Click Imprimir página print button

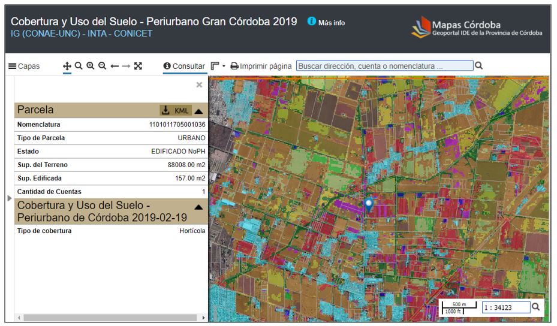coord(261,66)
